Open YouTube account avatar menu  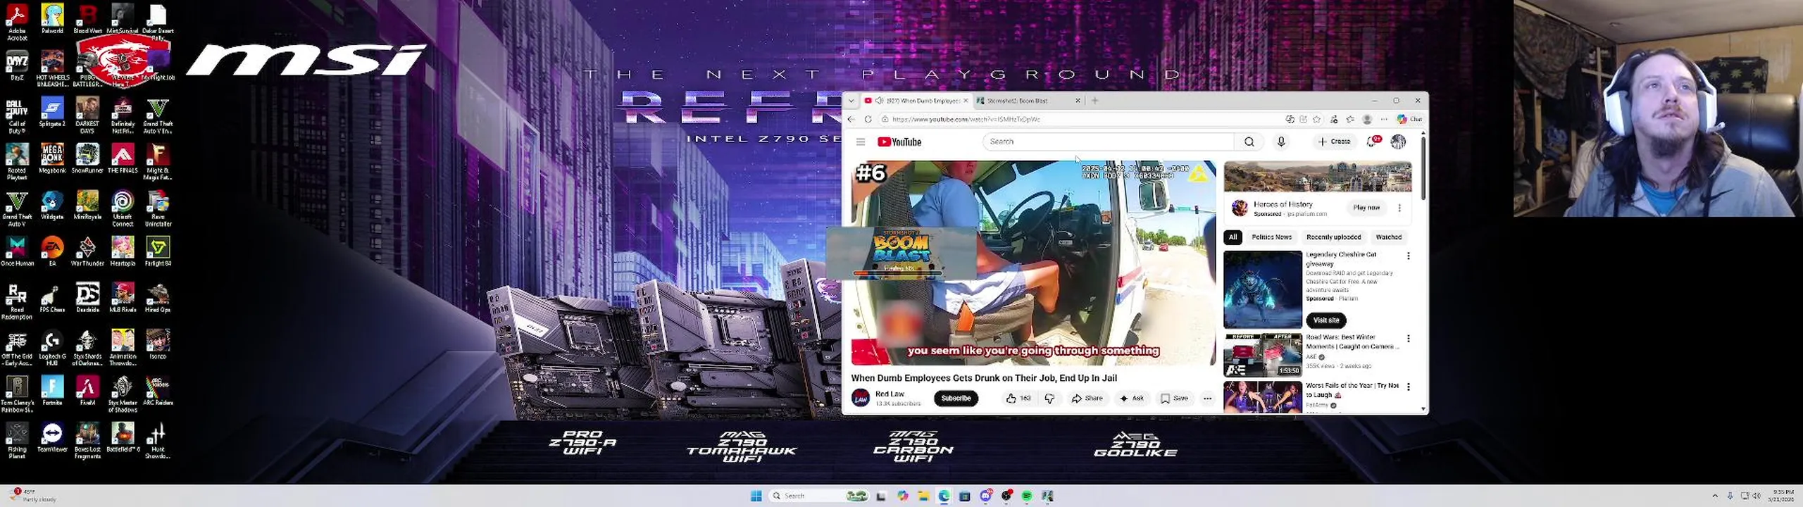[x=1398, y=142]
